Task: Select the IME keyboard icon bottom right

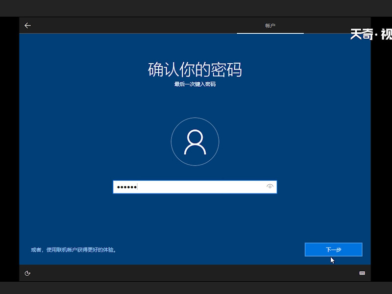Action: 361,274
